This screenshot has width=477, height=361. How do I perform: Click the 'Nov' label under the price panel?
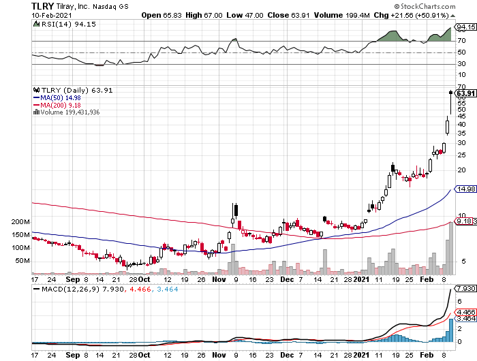point(219,279)
